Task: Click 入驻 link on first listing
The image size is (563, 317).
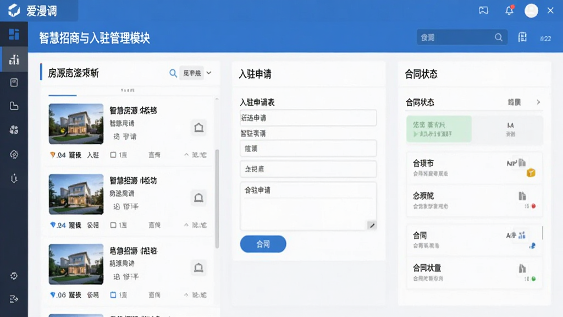Action: tap(93, 155)
